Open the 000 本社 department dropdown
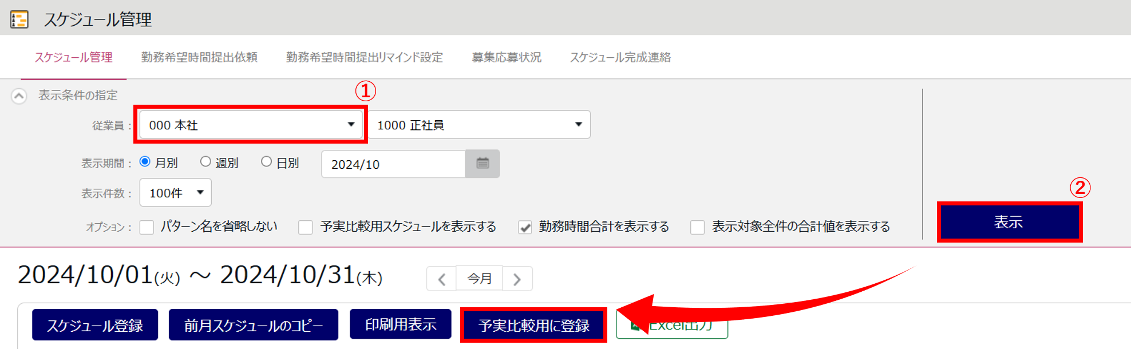The height and width of the screenshot is (349, 1131). pos(251,125)
